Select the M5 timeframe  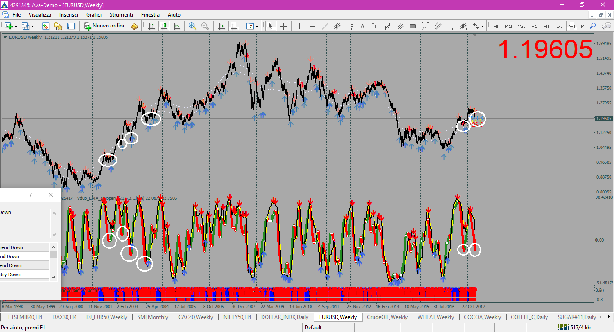tap(496, 26)
